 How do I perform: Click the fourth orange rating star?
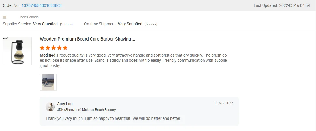click(59, 48)
